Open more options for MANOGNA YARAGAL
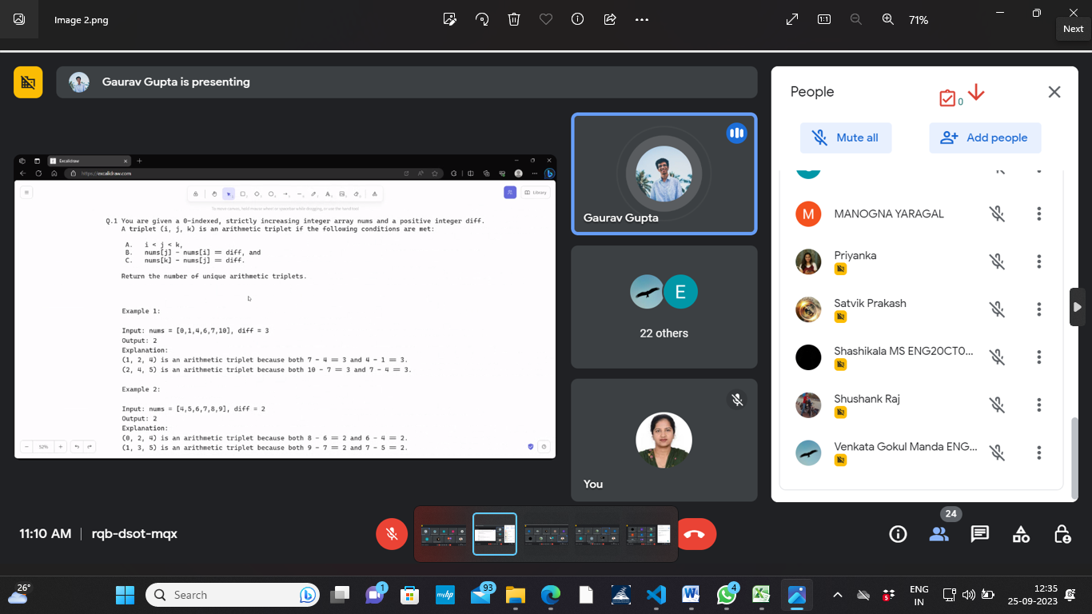Image resolution: width=1092 pixels, height=614 pixels. 1039,213
